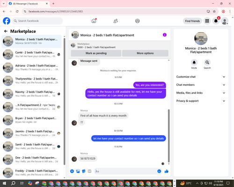Viewport: 234px width, 187px height.
Task: Search in conversation magnifier icon
Action: tap(207, 62)
